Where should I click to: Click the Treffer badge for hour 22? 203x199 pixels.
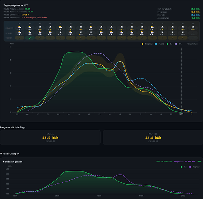coord(193,38)
